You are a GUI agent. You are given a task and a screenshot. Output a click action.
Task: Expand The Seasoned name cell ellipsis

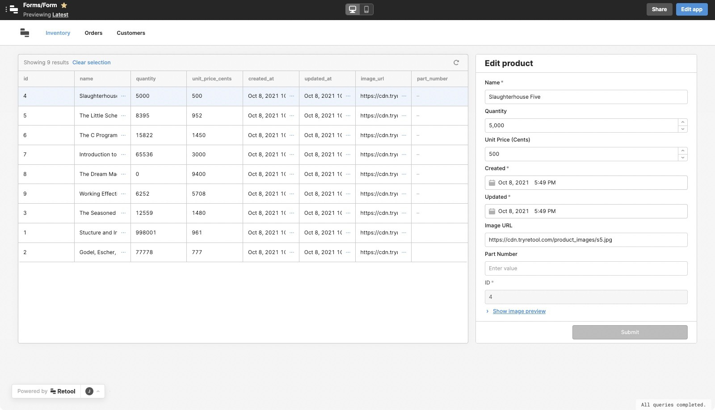click(x=123, y=213)
